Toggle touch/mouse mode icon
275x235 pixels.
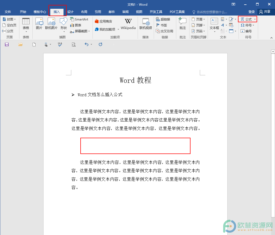[x=46, y=45]
